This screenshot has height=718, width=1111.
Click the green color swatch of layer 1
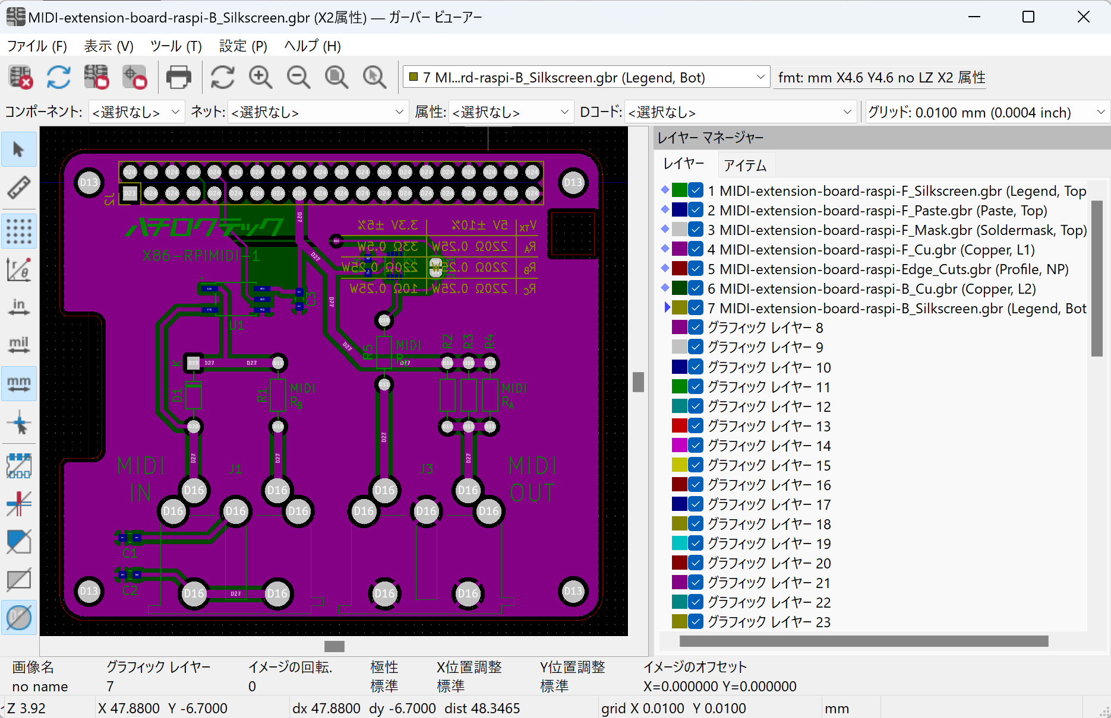pyautogui.click(x=679, y=190)
